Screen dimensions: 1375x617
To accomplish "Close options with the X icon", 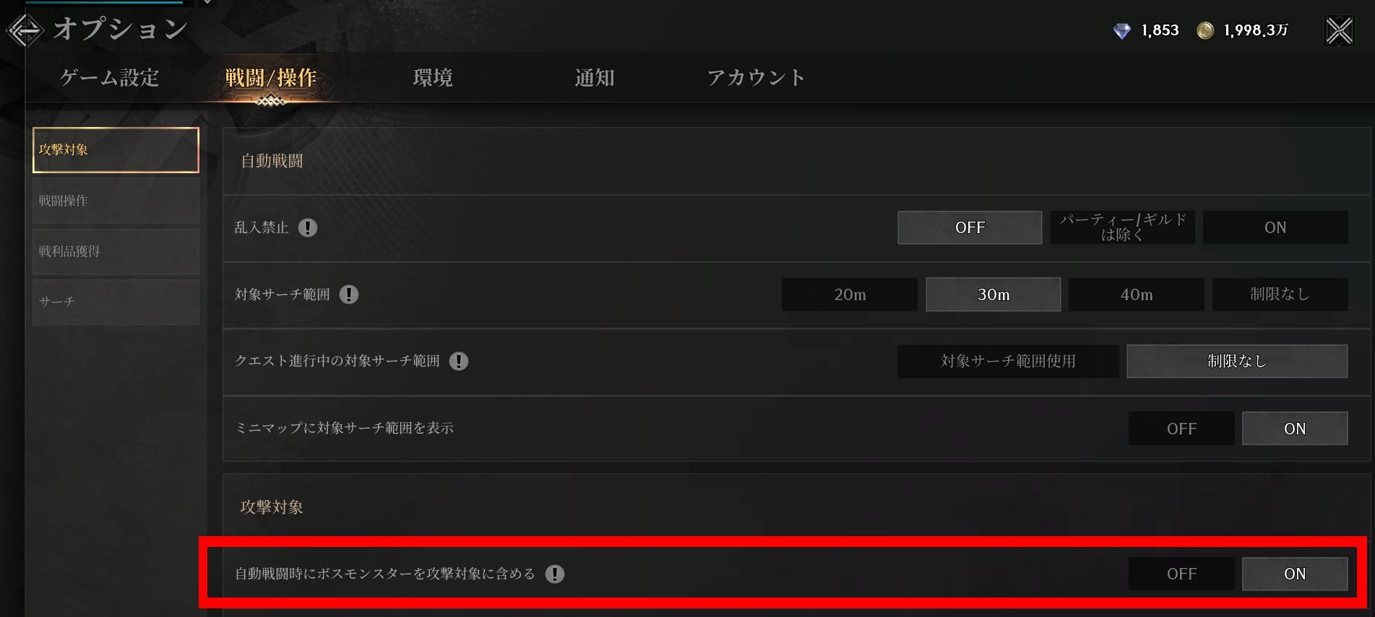I will pyautogui.click(x=1339, y=30).
